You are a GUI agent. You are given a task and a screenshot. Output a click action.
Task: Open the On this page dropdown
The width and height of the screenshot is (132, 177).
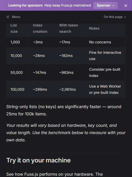(115, 17)
